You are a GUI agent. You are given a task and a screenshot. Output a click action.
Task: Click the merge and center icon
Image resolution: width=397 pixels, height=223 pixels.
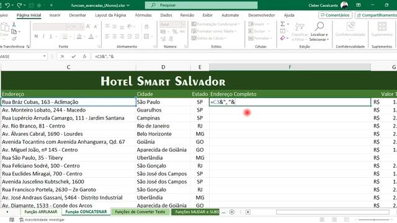(x=146, y=37)
